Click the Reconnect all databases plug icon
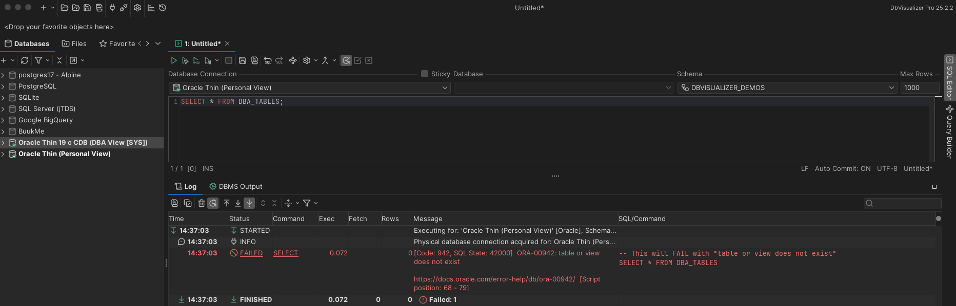956x306 pixels. 112,8
